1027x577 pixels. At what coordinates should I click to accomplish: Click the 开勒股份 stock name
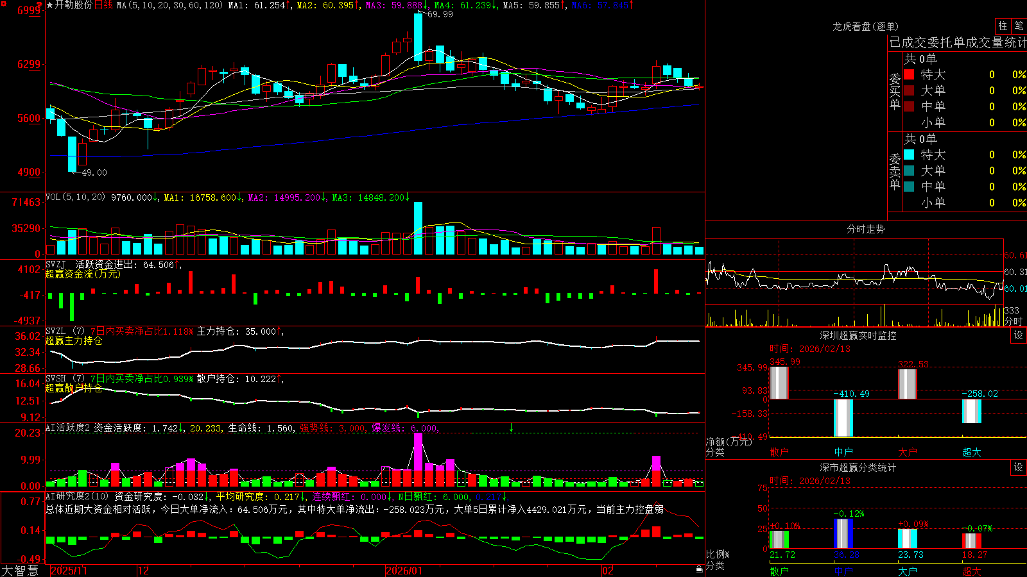[74, 5]
